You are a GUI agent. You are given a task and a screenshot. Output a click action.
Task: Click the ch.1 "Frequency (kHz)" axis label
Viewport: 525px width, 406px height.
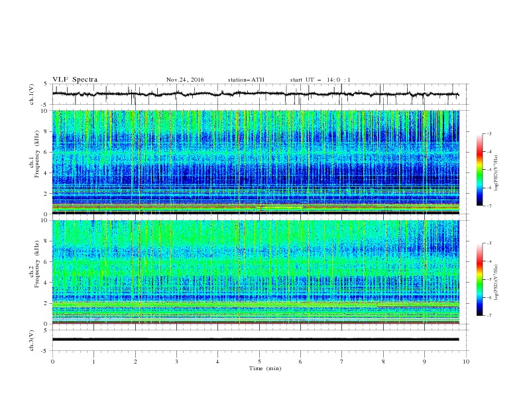coord(37,155)
